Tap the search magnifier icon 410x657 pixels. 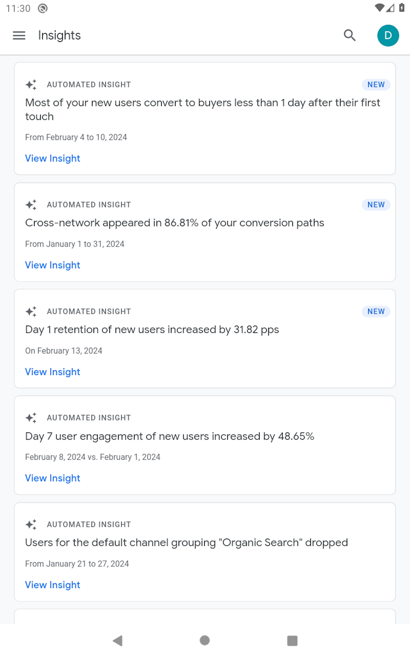click(350, 35)
